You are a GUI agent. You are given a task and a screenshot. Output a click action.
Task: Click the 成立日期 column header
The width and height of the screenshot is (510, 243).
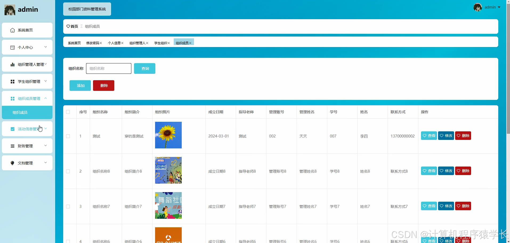pyautogui.click(x=216, y=112)
